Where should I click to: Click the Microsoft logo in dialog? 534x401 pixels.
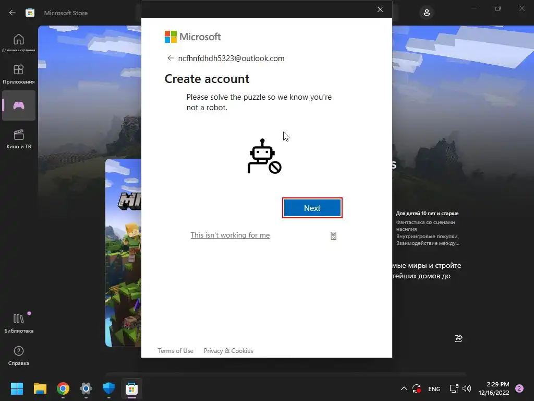pyautogui.click(x=193, y=37)
